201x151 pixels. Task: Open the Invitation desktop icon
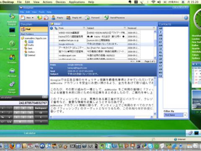[12, 59]
